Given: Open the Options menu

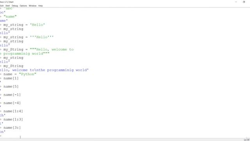Looking at the screenshot, I should [x=23, y=6].
